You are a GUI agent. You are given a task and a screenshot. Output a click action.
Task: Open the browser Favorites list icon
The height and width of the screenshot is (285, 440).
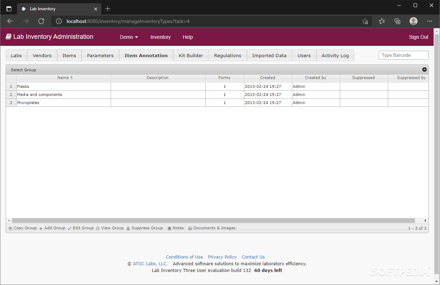tap(382, 21)
